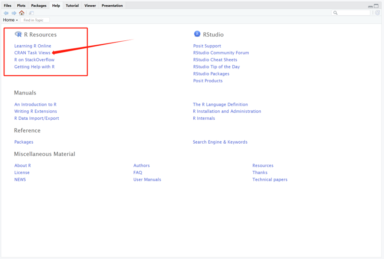Open the Viewer tab

tap(90, 5)
